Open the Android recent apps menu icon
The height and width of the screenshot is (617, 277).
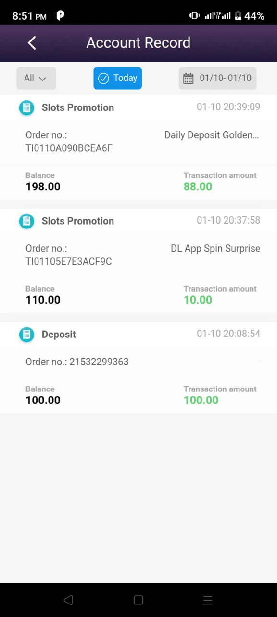tap(208, 600)
